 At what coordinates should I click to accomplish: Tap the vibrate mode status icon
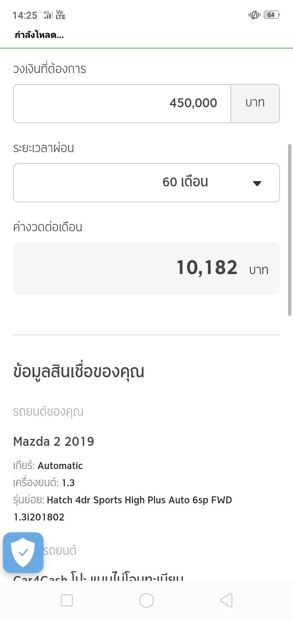click(x=254, y=15)
